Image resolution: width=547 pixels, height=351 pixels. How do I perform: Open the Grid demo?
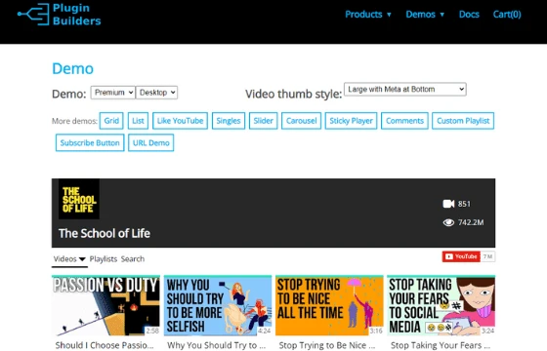click(111, 121)
